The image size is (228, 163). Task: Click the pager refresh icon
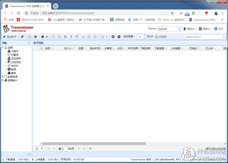[90, 149]
